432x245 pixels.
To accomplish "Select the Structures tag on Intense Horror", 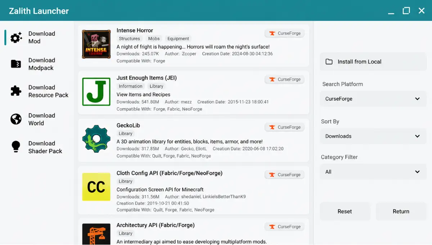I will [129, 39].
